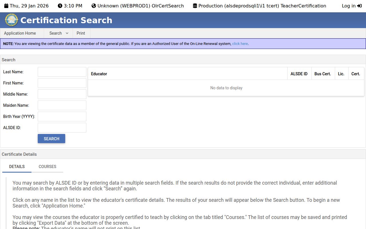Click the calendar icon beside the date
The width and height of the screenshot is (366, 229).
(x=6, y=6)
